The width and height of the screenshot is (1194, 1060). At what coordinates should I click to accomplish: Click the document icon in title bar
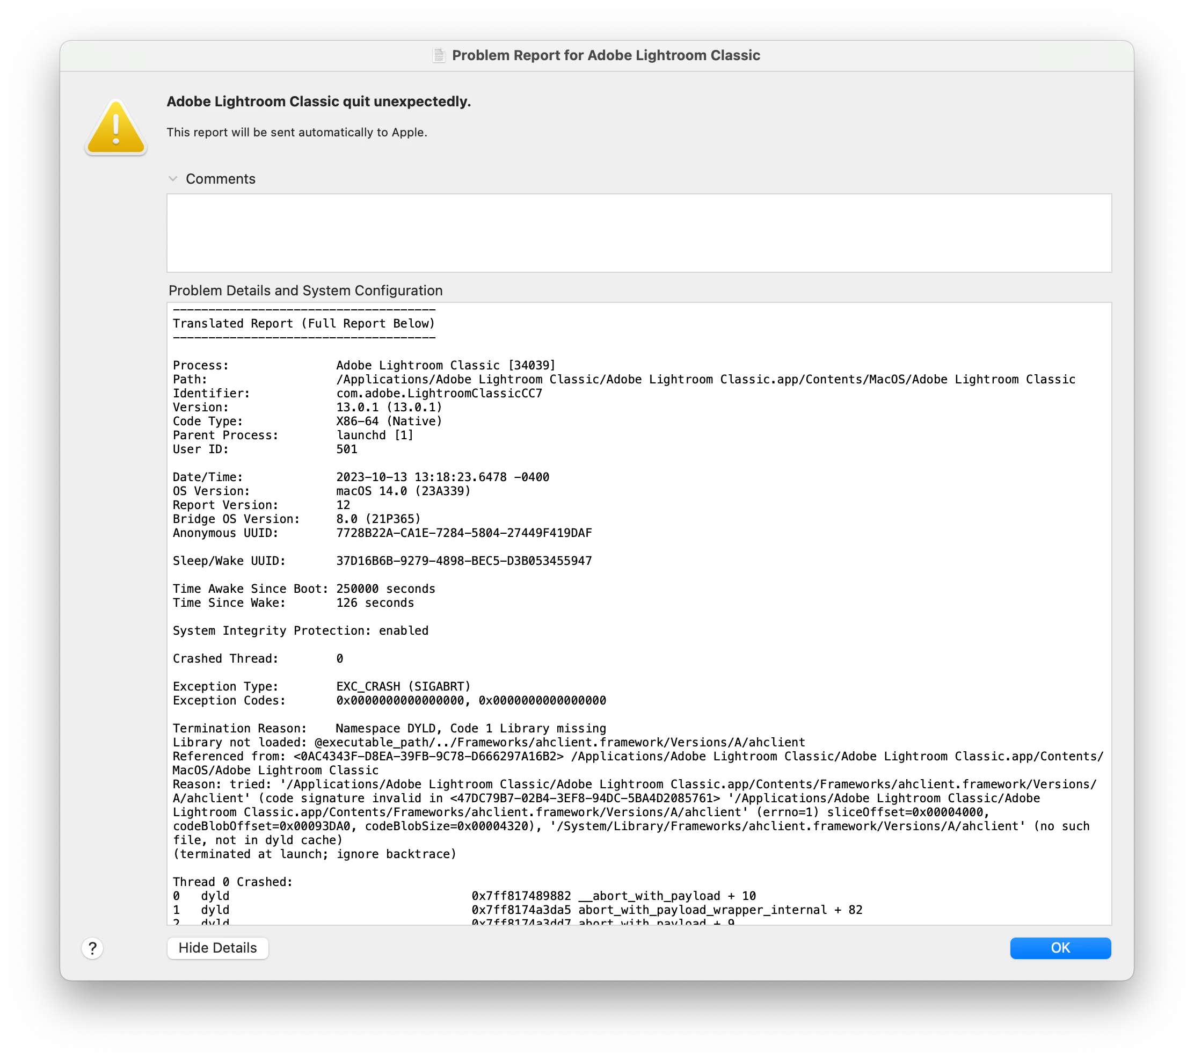pos(439,55)
